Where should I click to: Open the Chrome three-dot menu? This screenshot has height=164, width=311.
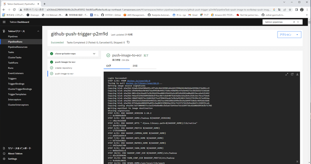pyautogui.click(x=307, y=9)
